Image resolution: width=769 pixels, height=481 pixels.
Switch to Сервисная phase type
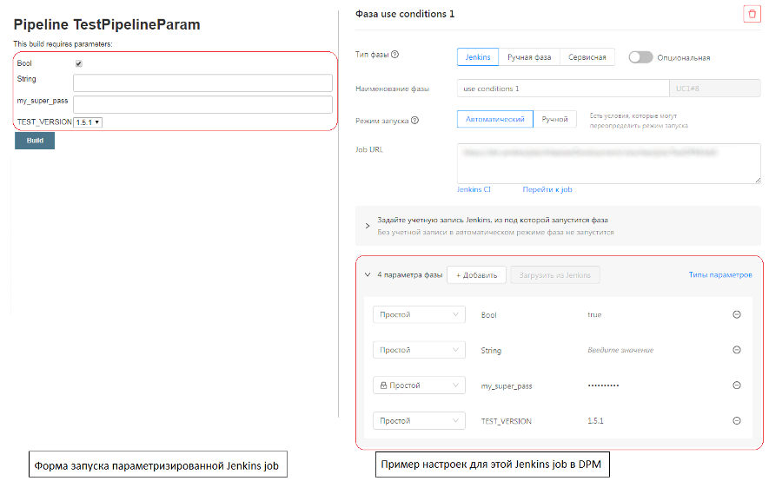pyautogui.click(x=587, y=57)
